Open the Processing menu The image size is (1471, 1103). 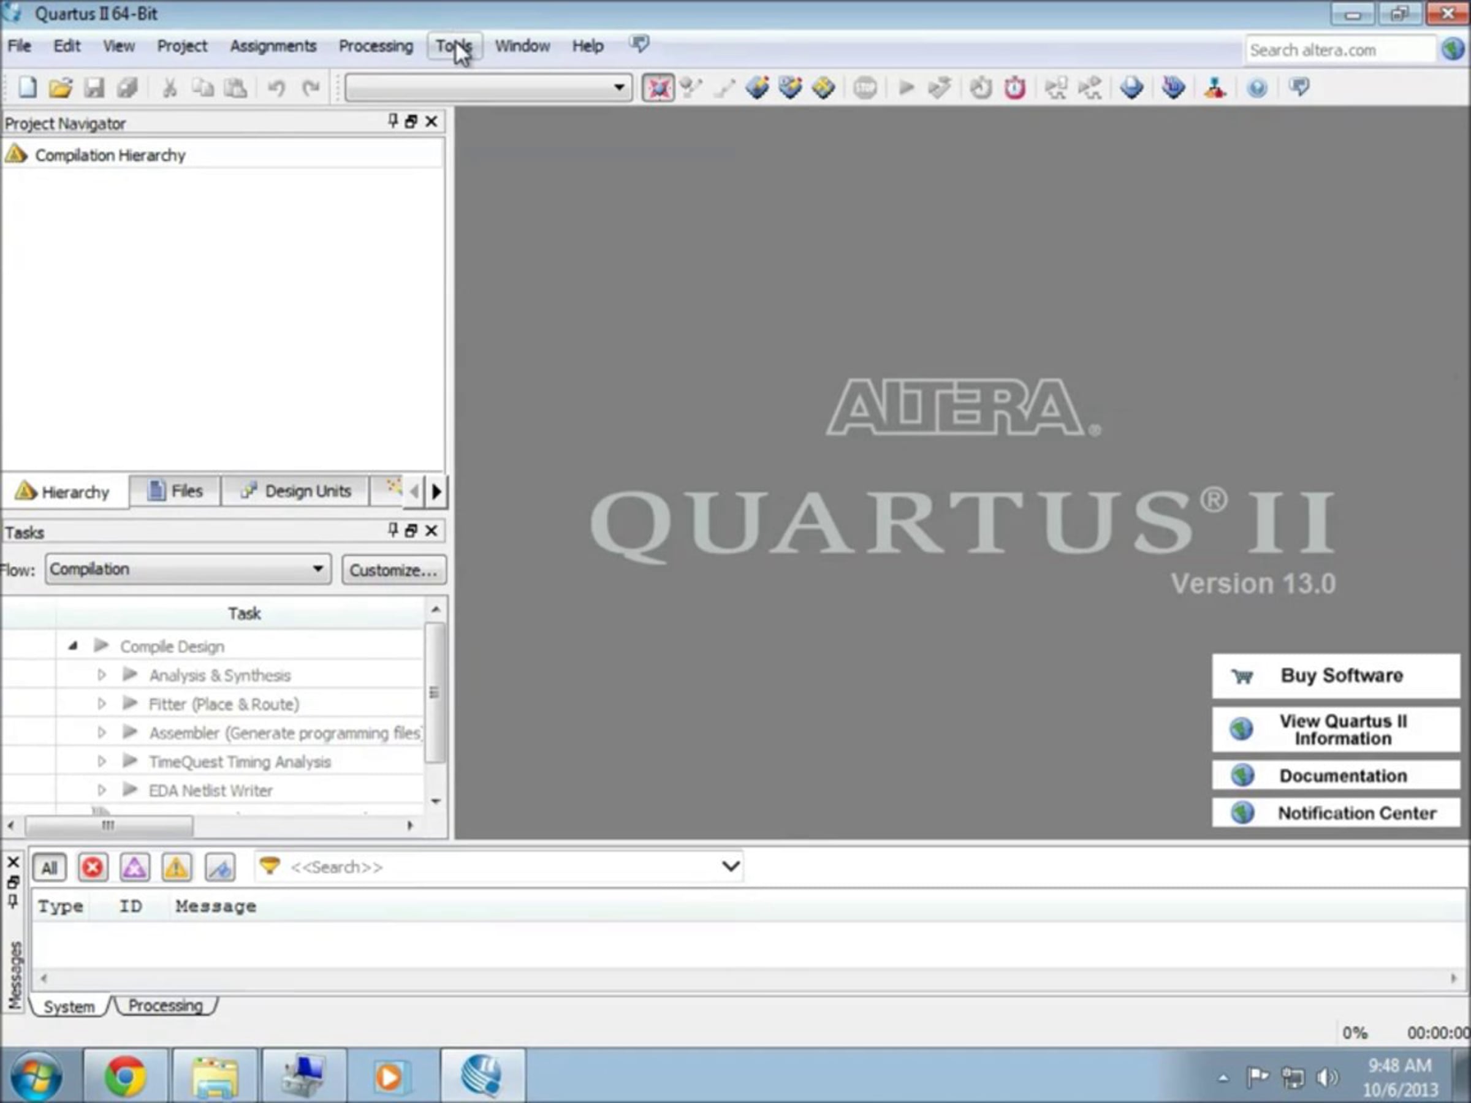pos(376,46)
